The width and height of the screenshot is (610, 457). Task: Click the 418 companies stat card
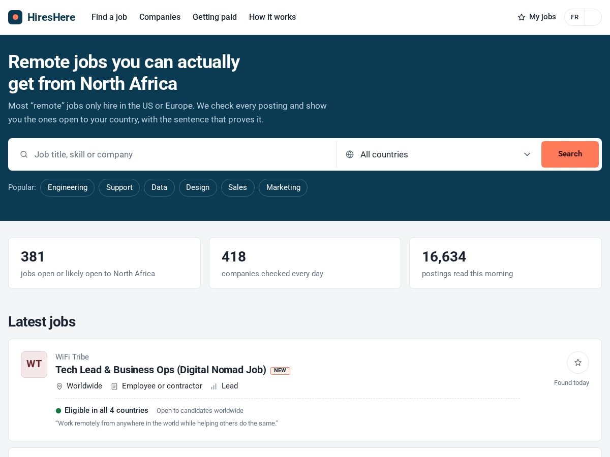point(305,263)
